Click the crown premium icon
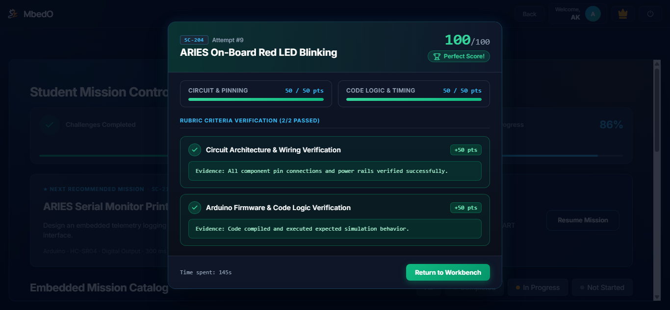 623,14
